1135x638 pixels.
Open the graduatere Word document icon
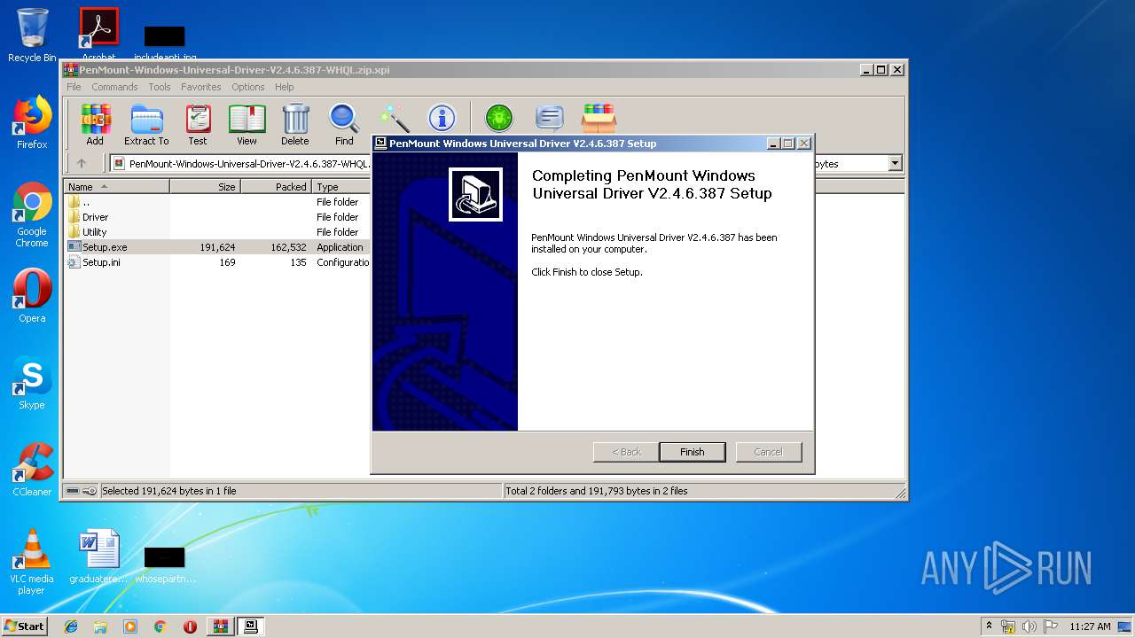pos(98,556)
